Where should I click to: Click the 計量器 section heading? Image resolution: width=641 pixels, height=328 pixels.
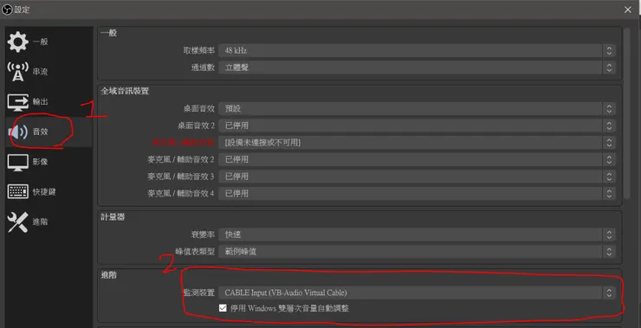point(113,217)
